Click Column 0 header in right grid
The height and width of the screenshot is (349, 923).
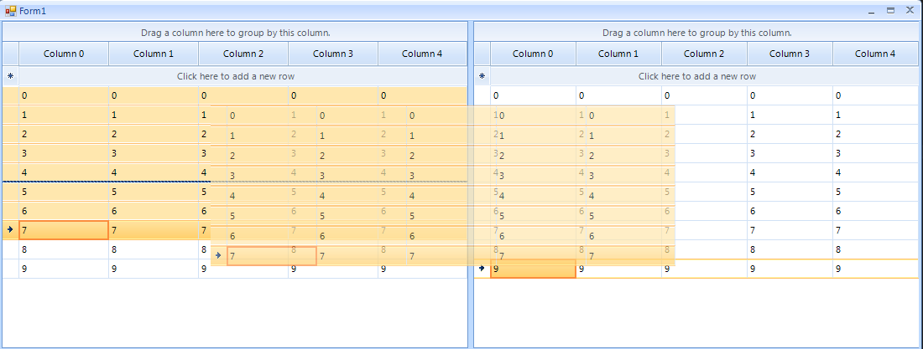point(533,54)
